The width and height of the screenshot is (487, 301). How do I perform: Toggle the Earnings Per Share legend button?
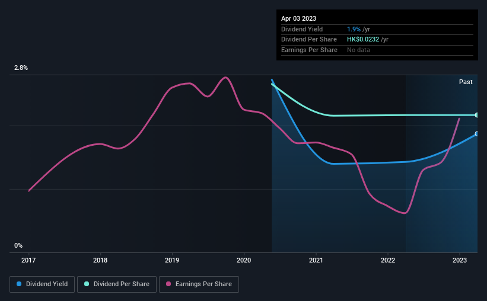pos(199,284)
